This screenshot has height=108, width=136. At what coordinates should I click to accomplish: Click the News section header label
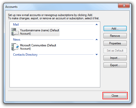(x=17, y=40)
